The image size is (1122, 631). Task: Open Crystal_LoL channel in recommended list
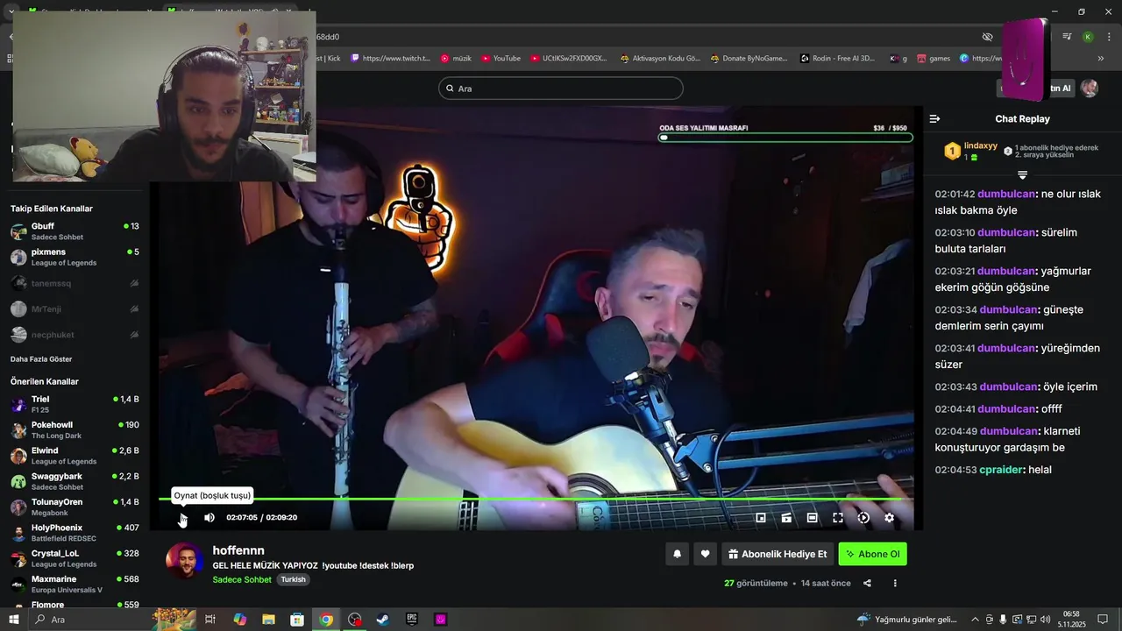tap(75, 558)
